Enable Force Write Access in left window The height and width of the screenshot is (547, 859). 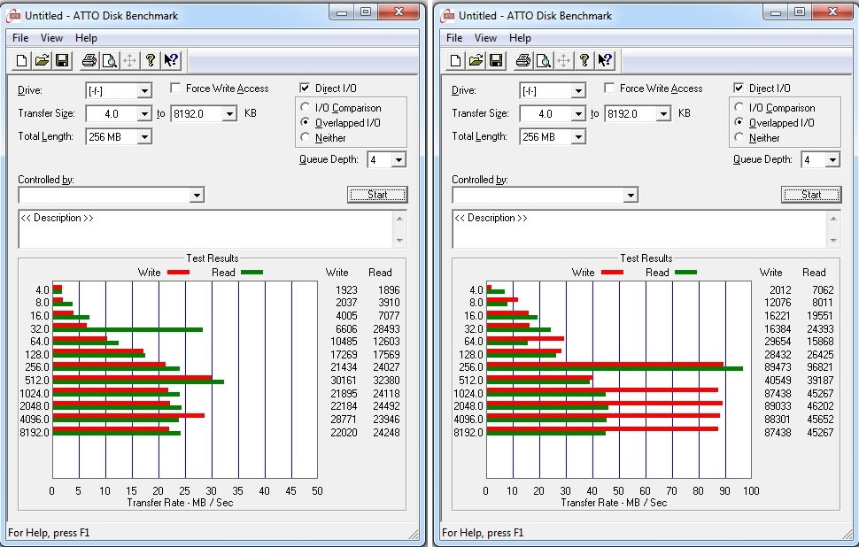(x=175, y=88)
